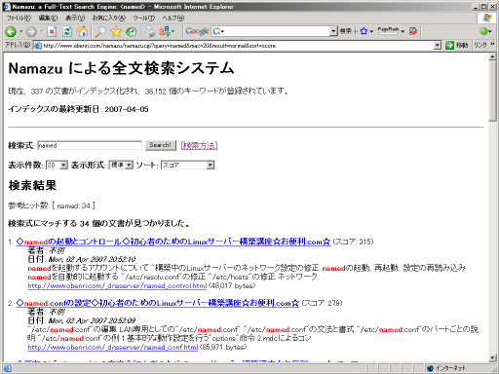The height and width of the screenshot is (374, 499).
Task: Open the Favorites star icon
Action: pyautogui.click(x=116, y=31)
